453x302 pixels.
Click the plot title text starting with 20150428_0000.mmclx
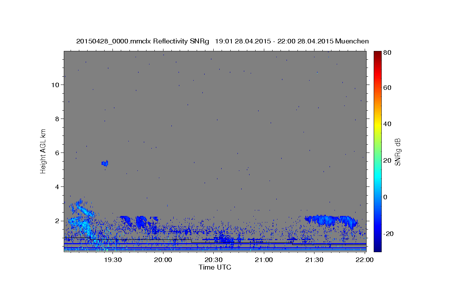(x=222, y=41)
